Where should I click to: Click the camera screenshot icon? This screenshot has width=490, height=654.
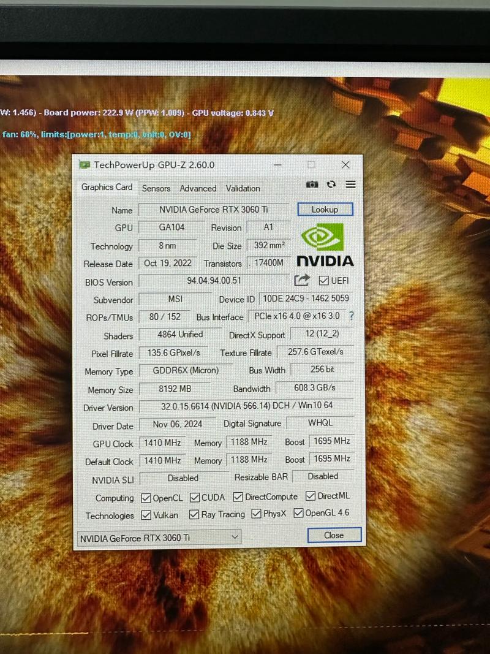pyautogui.click(x=312, y=184)
